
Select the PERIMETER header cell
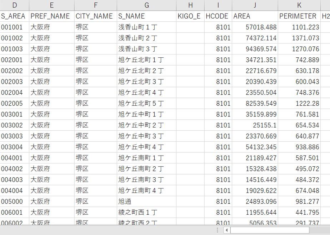(299, 16)
